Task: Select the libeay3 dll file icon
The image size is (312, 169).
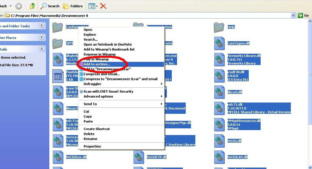Action: (58, 109)
